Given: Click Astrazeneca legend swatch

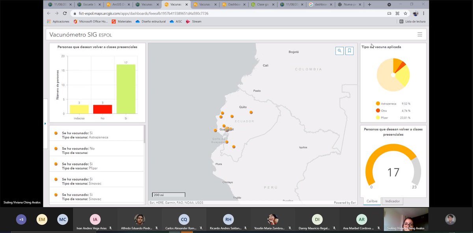Looking at the screenshot, I should (x=378, y=104).
